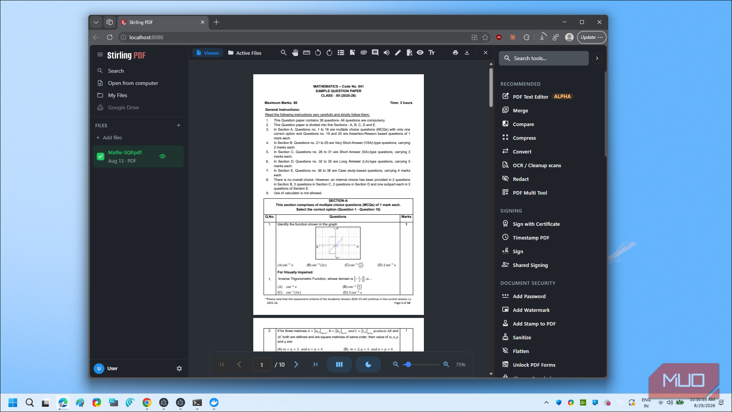Click the plus icon next to FILES
Viewport: 732px width, 412px height.
coord(179,125)
